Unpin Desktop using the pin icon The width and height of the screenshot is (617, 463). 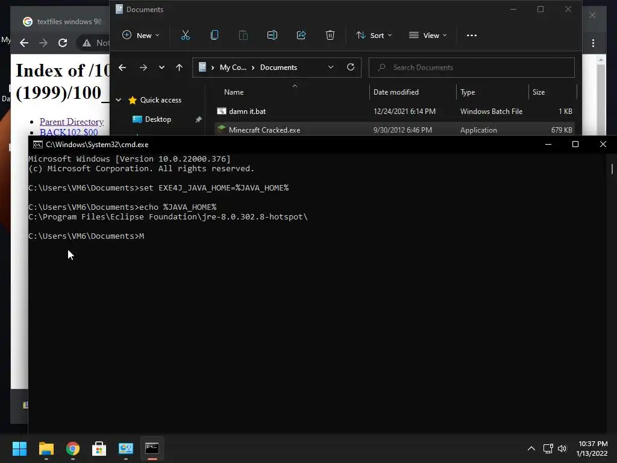point(199,119)
